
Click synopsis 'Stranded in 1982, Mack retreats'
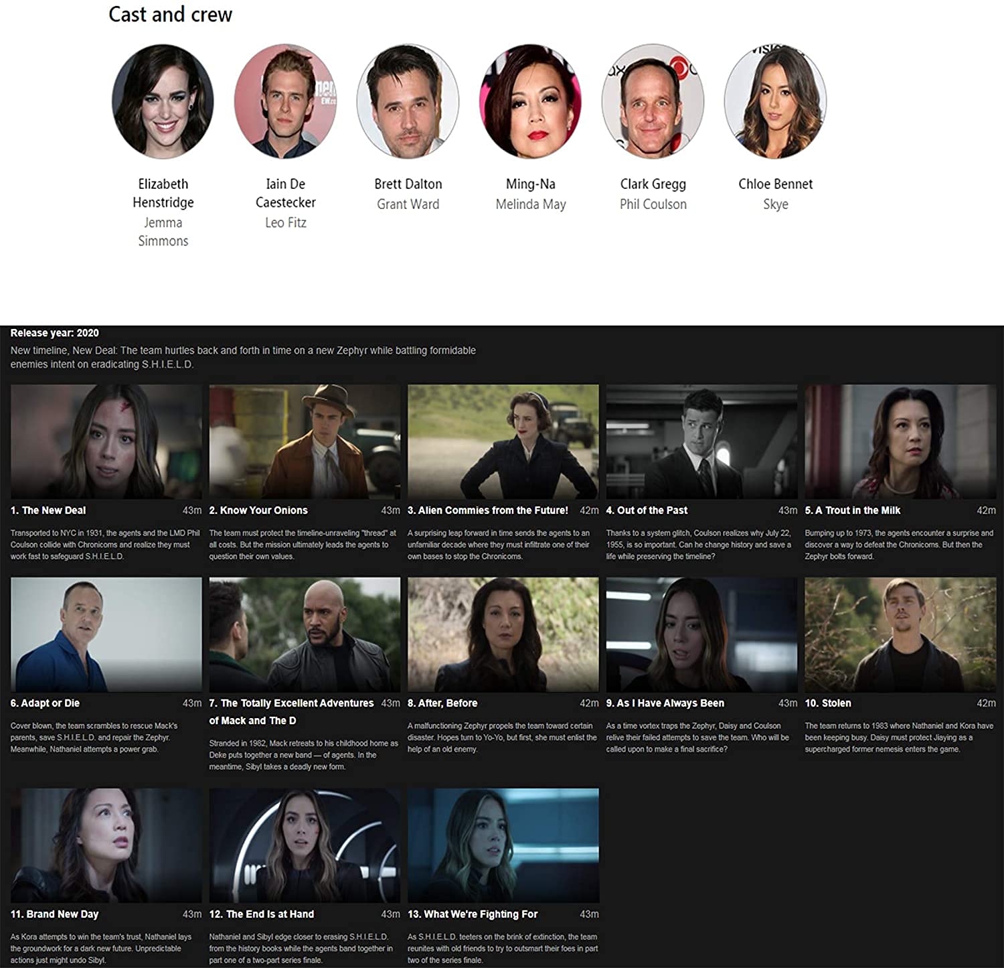[x=303, y=755]
